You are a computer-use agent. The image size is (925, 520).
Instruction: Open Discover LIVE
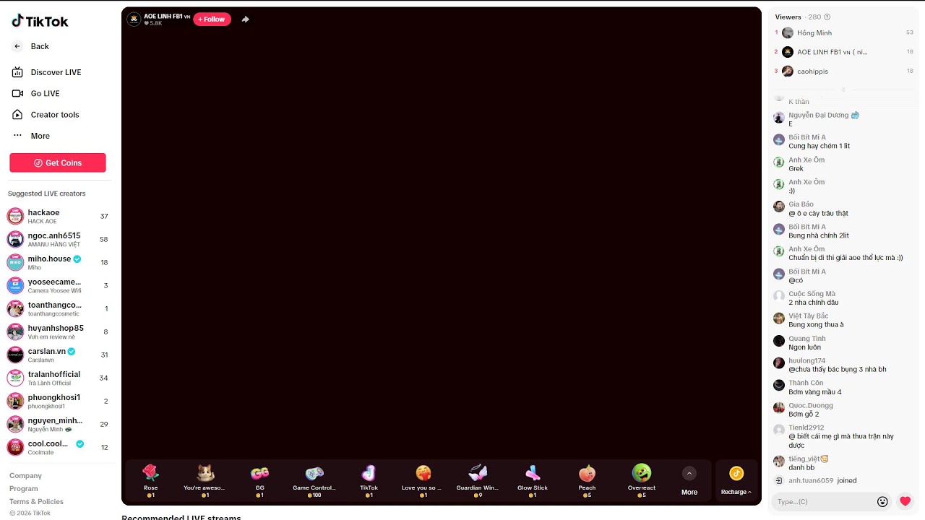46,72
